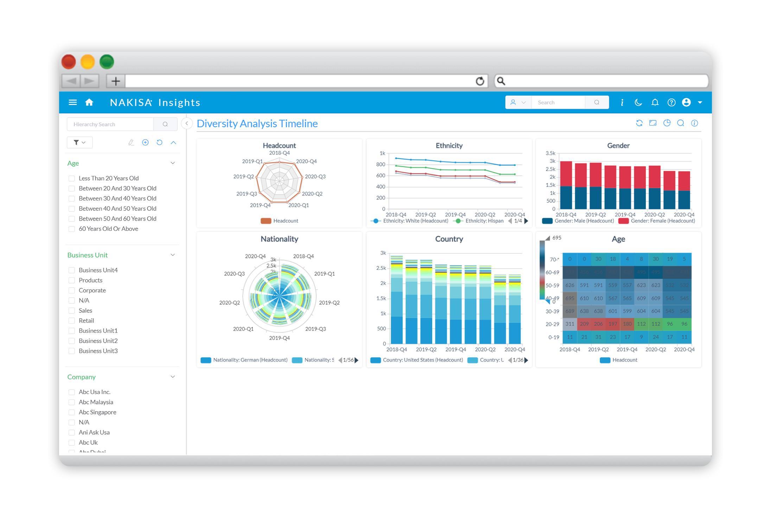
Task: Click the home icon
Action: click(89, 102)
